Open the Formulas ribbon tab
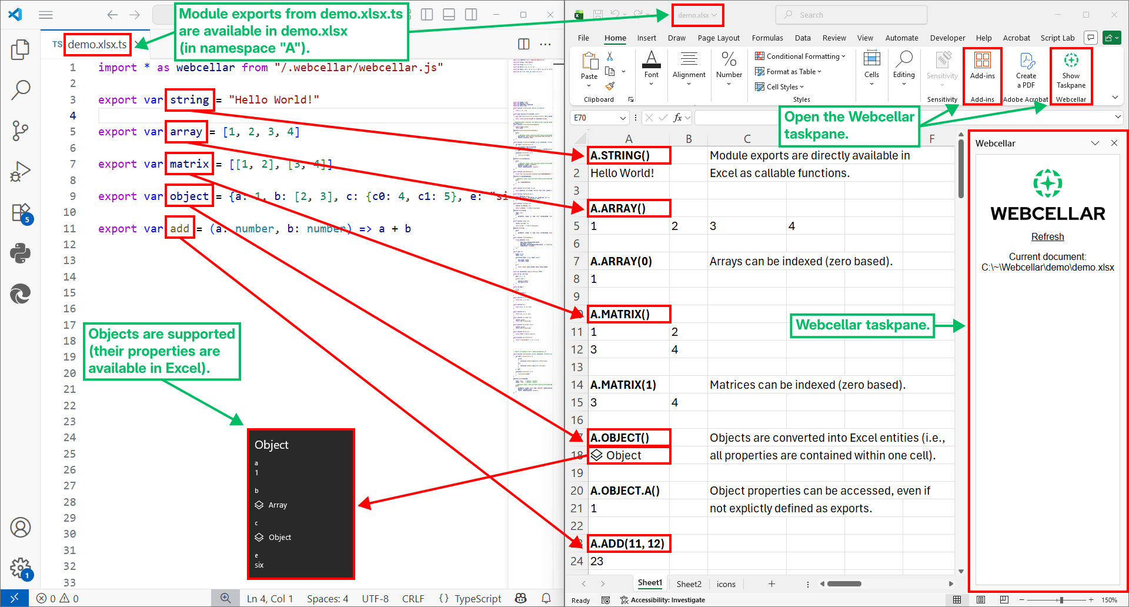1129x607 pixels. pos(767,38)
